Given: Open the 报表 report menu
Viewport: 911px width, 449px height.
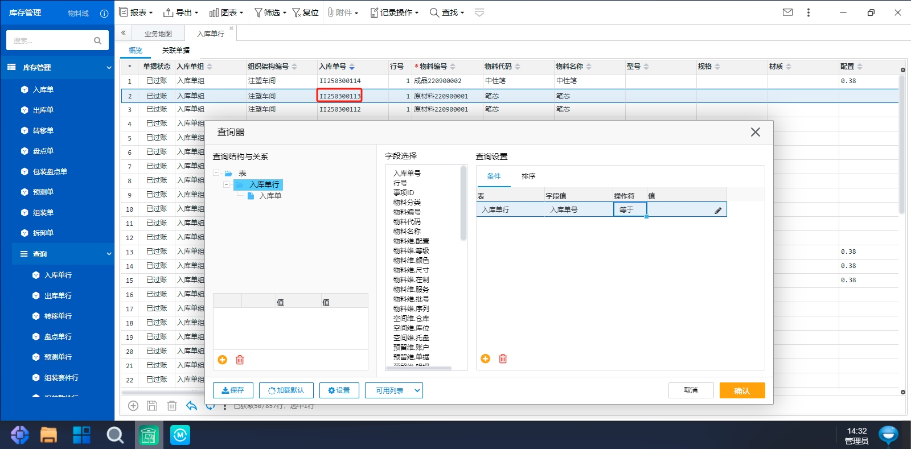Looking at the screenshot, I should 136,13.
